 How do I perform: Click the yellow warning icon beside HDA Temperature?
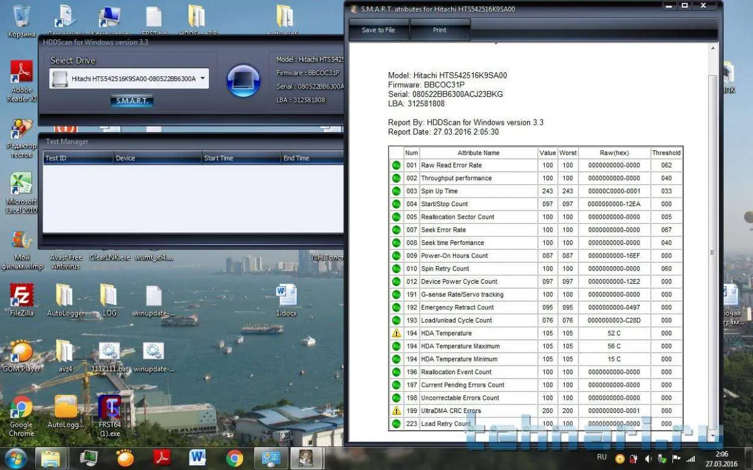coord(396,334)
